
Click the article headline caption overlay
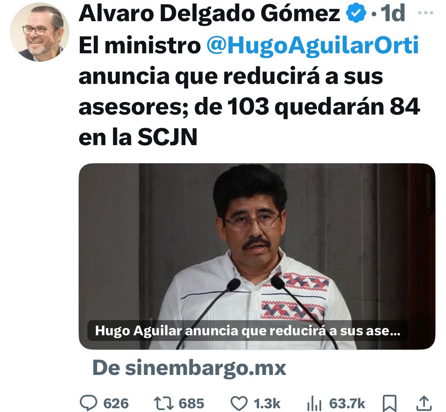247,331
